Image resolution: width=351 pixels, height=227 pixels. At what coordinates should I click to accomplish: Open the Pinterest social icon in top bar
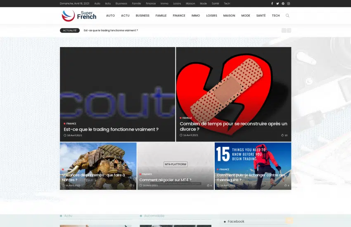(x=283, y=3)
